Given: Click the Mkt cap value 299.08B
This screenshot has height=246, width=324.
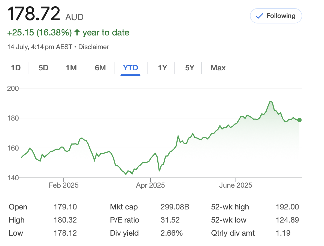Looking at the screenshot, I should pyautogui.click(x=175, y=207).
